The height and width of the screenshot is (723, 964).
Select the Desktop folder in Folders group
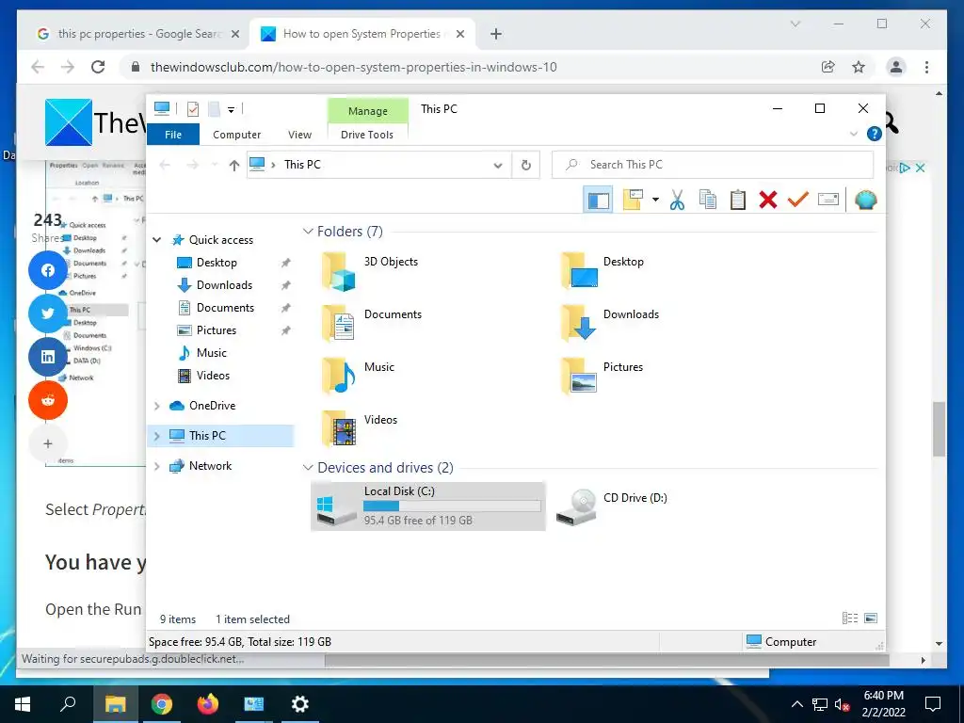tap(603, 271)
